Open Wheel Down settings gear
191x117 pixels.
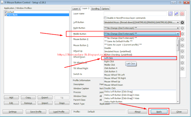click(182, 57)
